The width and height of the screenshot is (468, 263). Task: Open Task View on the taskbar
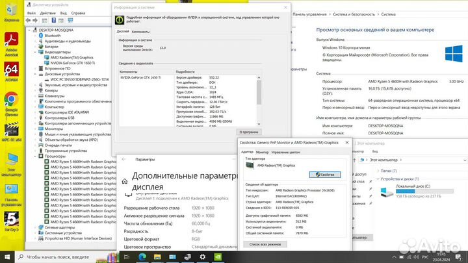(x=127, y=257)
